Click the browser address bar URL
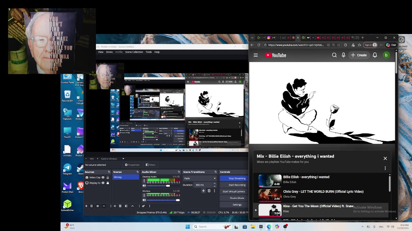Image resolution: width=412 pixels, height=231 pixels. [x=296, y=45]
